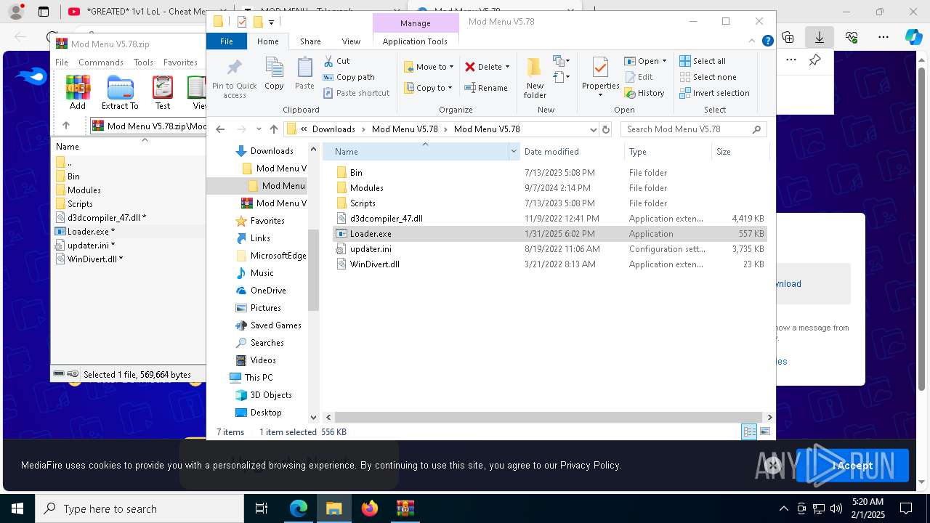
Task: Click Downloads in breadcrumb path
Action: (333, 129)
